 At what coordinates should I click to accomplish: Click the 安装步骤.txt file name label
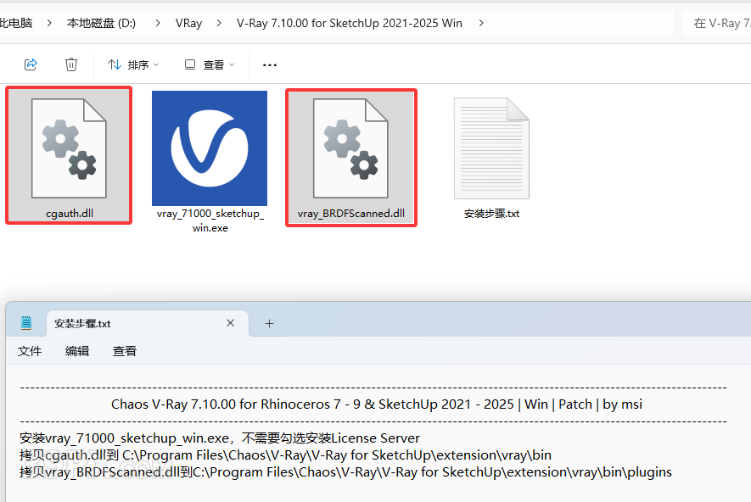[x=492, y=214]
